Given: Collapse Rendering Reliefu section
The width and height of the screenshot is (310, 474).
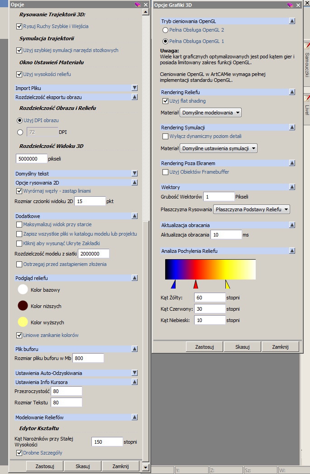Looking at the screenshot, I should 292,92.
